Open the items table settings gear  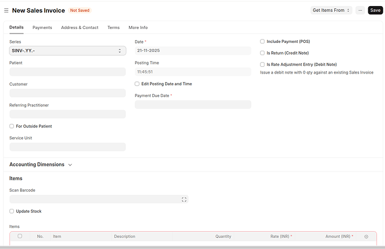coord(366,236)
